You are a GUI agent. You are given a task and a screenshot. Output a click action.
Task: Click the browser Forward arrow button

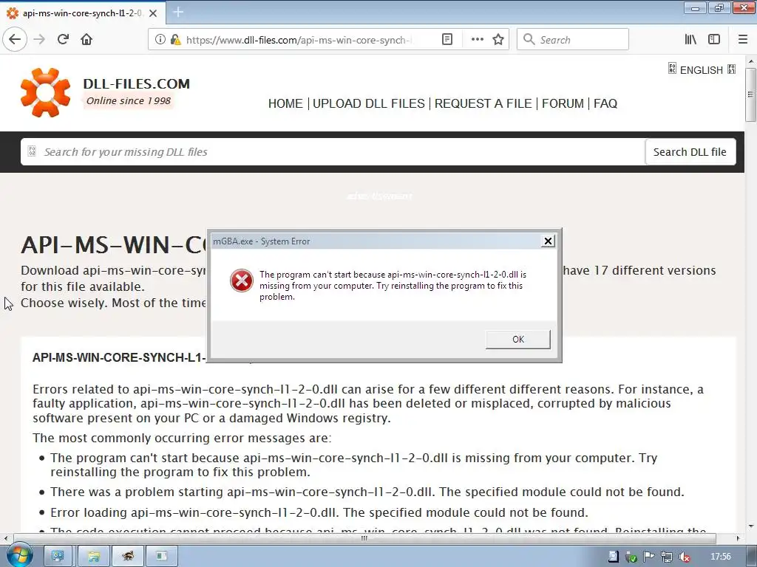(x=40, y=40)
